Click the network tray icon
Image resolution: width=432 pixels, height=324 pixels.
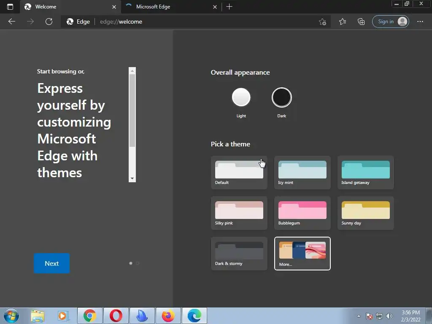click(x=379, y=316)
